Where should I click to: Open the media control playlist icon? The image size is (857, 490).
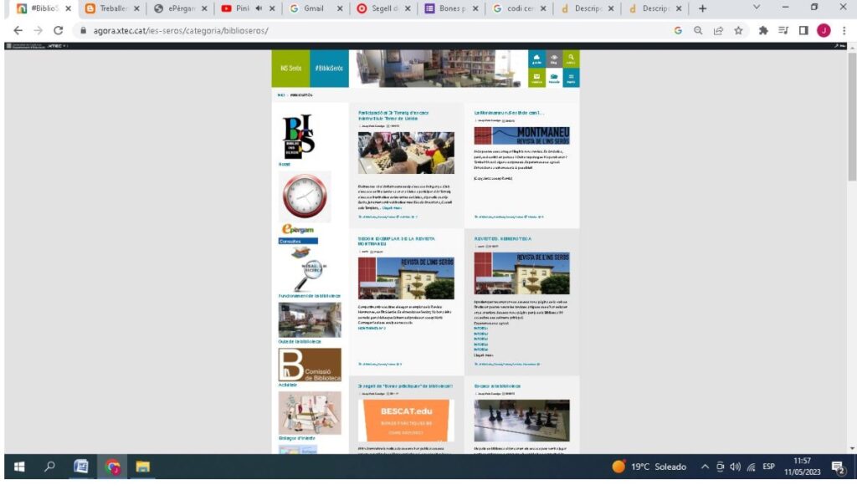pos(783,30)
